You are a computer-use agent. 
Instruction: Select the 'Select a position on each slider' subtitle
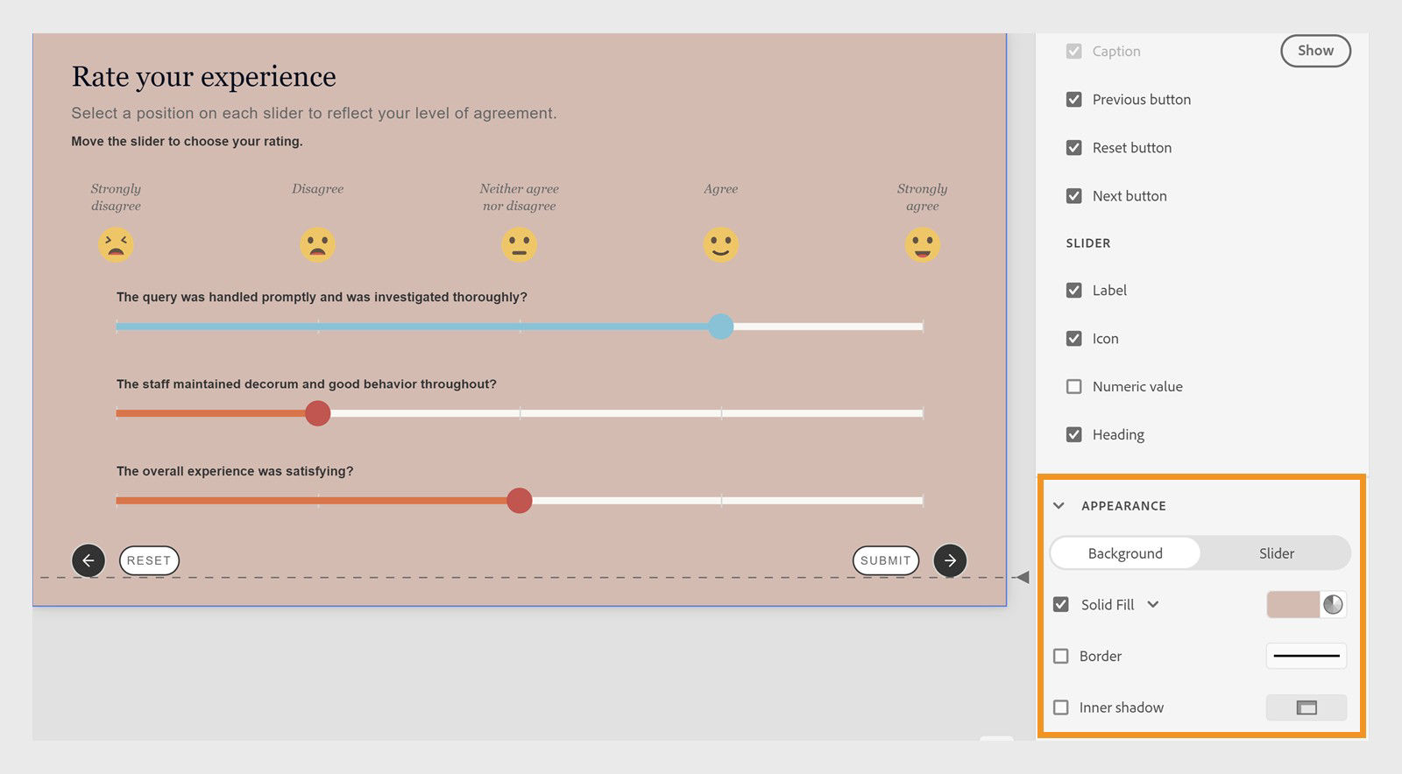(314, 113)
